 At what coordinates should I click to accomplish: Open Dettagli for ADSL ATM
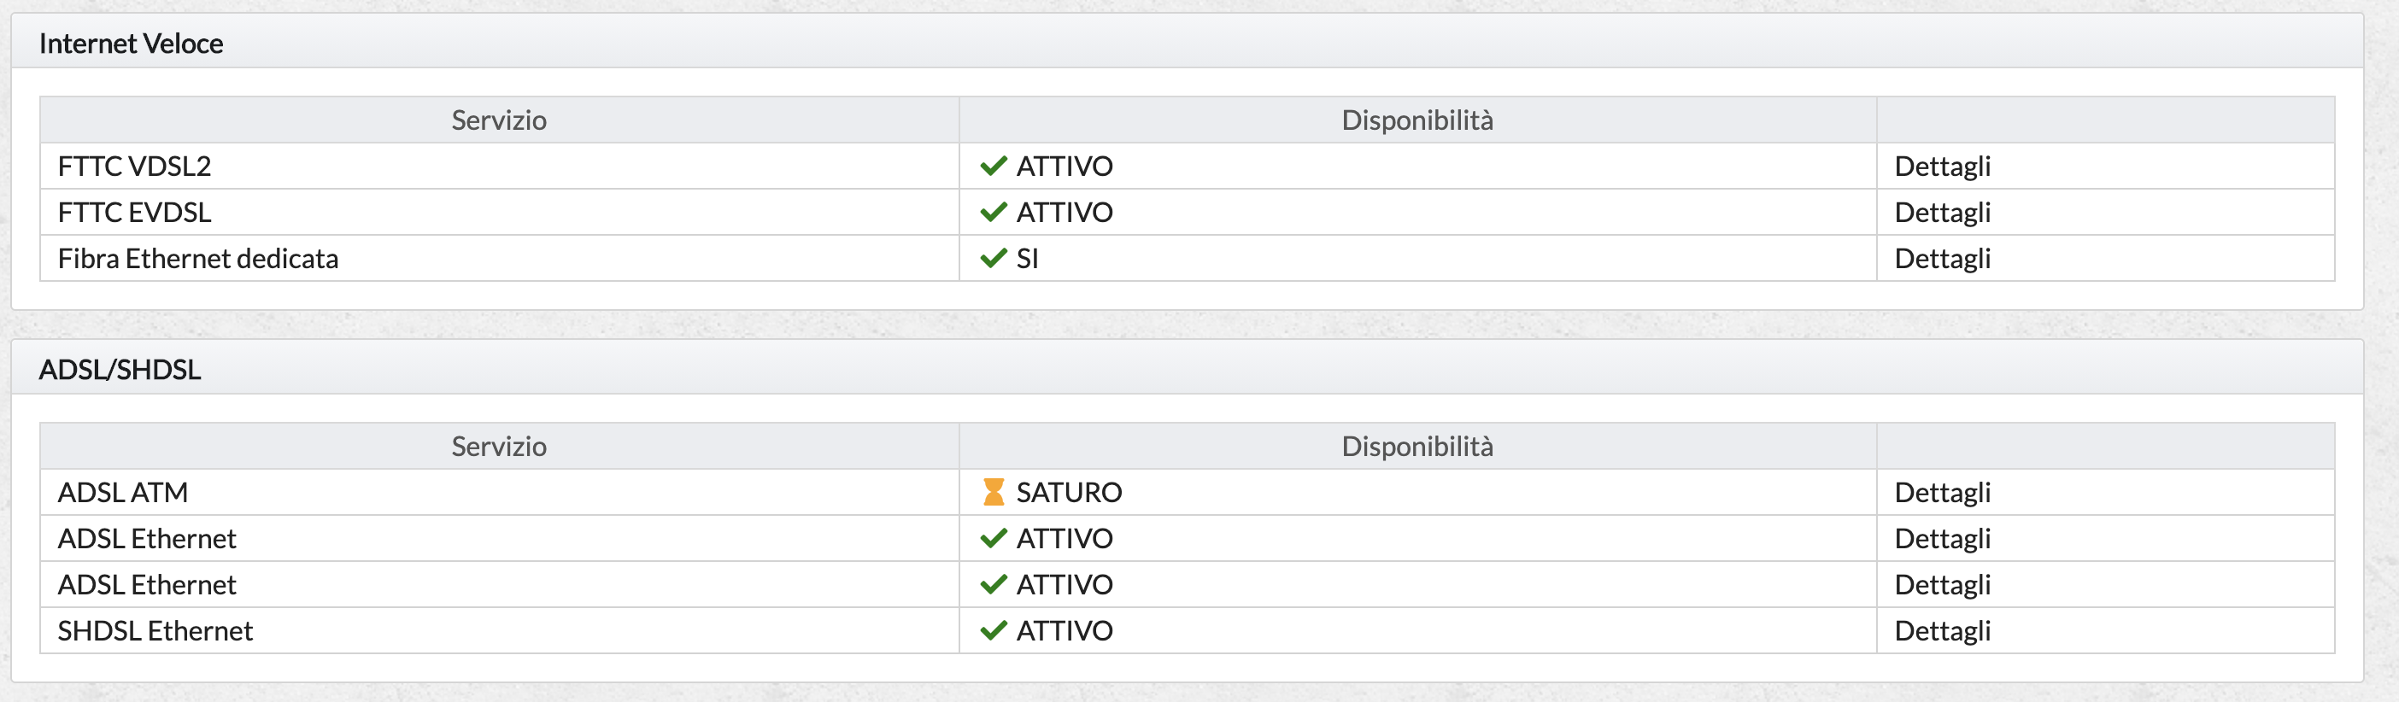click(1943, 492)
